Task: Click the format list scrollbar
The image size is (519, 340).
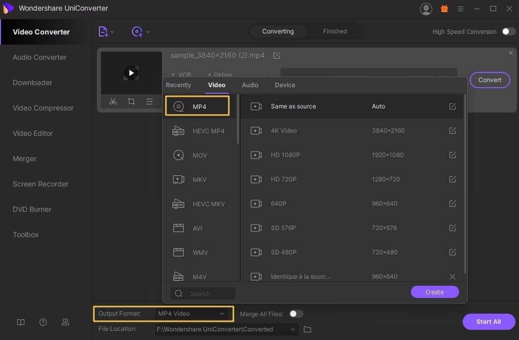Action: click(x=238, y=120)
